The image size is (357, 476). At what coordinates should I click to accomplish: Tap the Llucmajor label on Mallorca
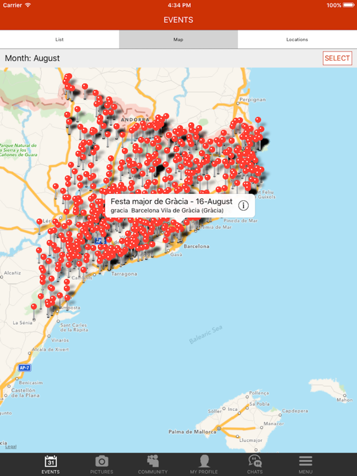(251, 440)
